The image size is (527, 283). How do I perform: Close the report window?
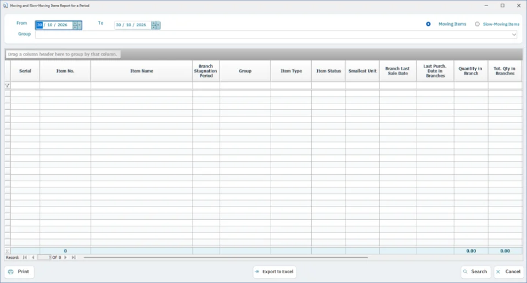click(519, 5)
